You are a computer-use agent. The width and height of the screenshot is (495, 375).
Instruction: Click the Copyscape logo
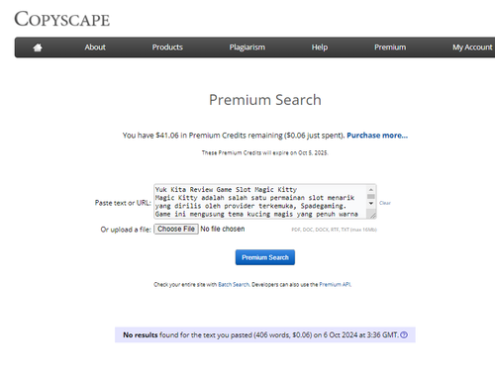(61, 19)
